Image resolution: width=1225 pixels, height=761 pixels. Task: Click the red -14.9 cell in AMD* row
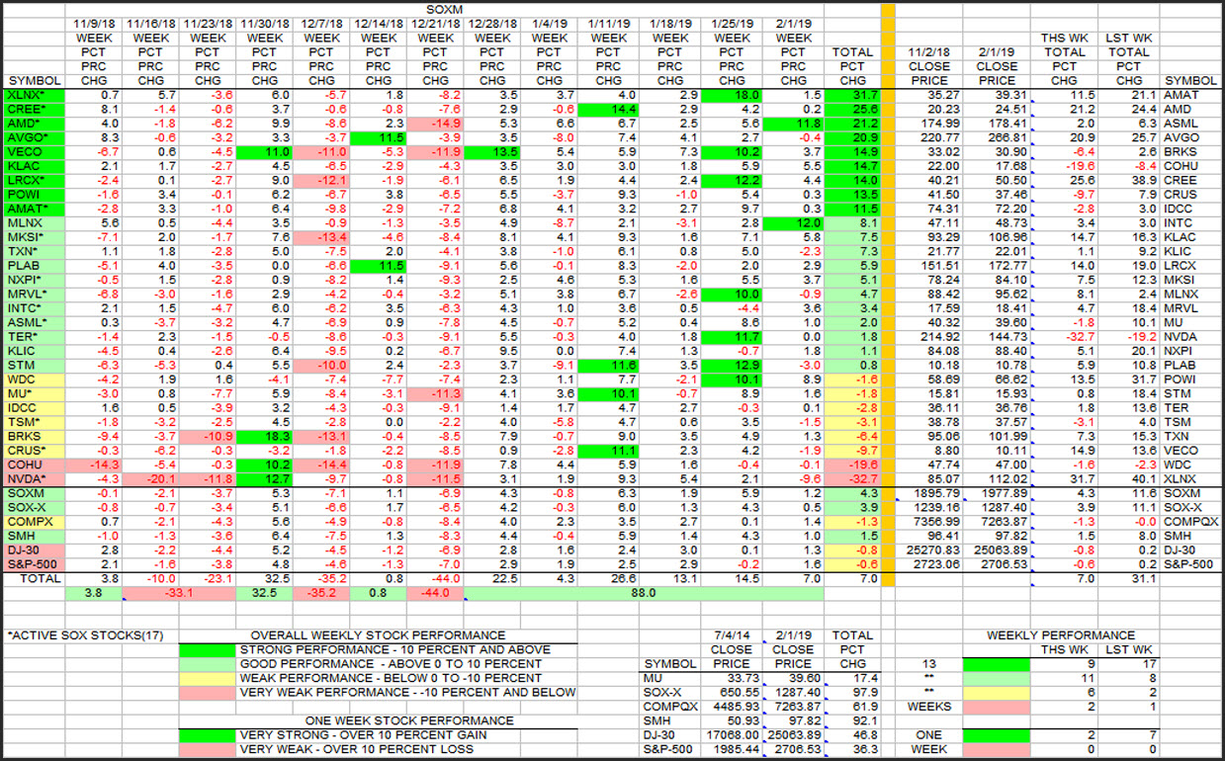click(x=434, y=123)
